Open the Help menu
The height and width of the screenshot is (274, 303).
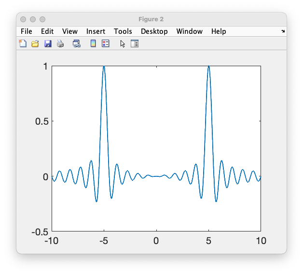[219, 31]
